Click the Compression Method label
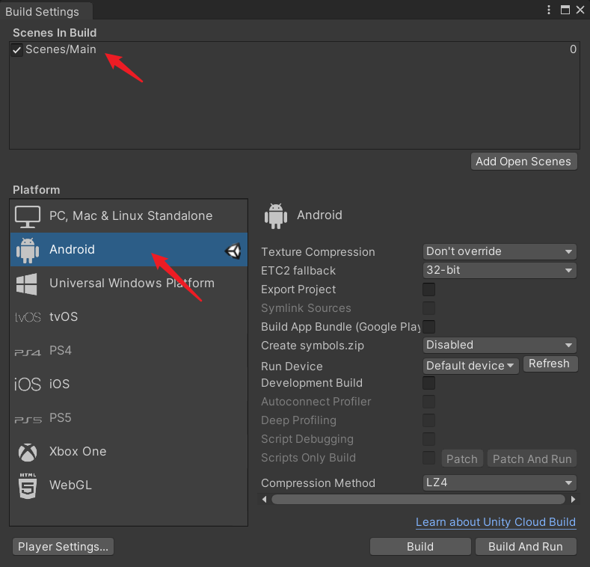590x567 pixels. coord(318,483)
